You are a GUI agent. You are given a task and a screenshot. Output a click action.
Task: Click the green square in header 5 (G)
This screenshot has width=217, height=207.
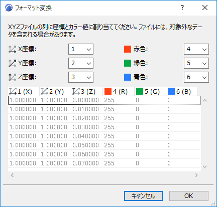tap(140, 91)
